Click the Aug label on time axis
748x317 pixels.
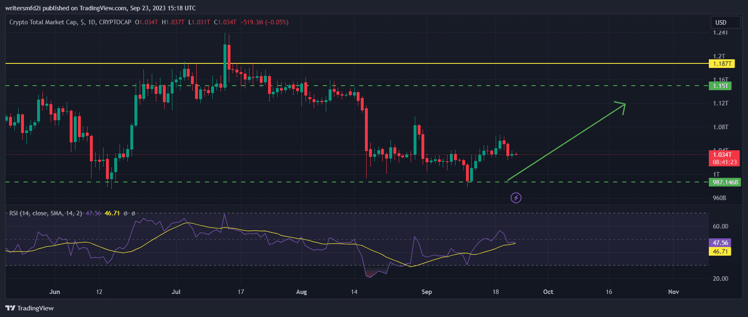301,292
